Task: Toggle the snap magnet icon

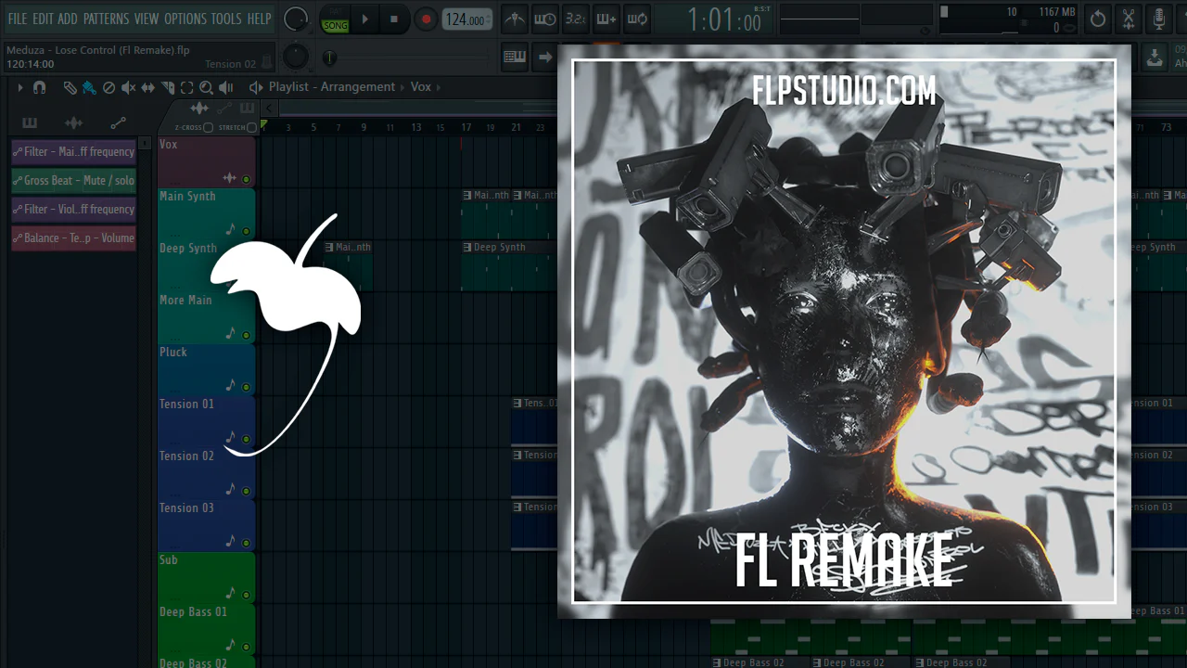Action: coord(39,87)
